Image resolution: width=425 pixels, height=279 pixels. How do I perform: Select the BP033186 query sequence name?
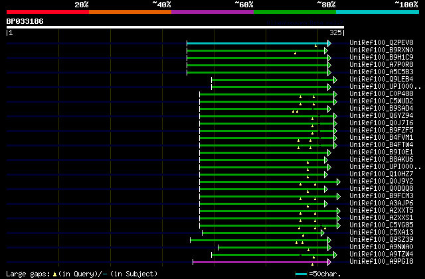click(x=25, y=21)
